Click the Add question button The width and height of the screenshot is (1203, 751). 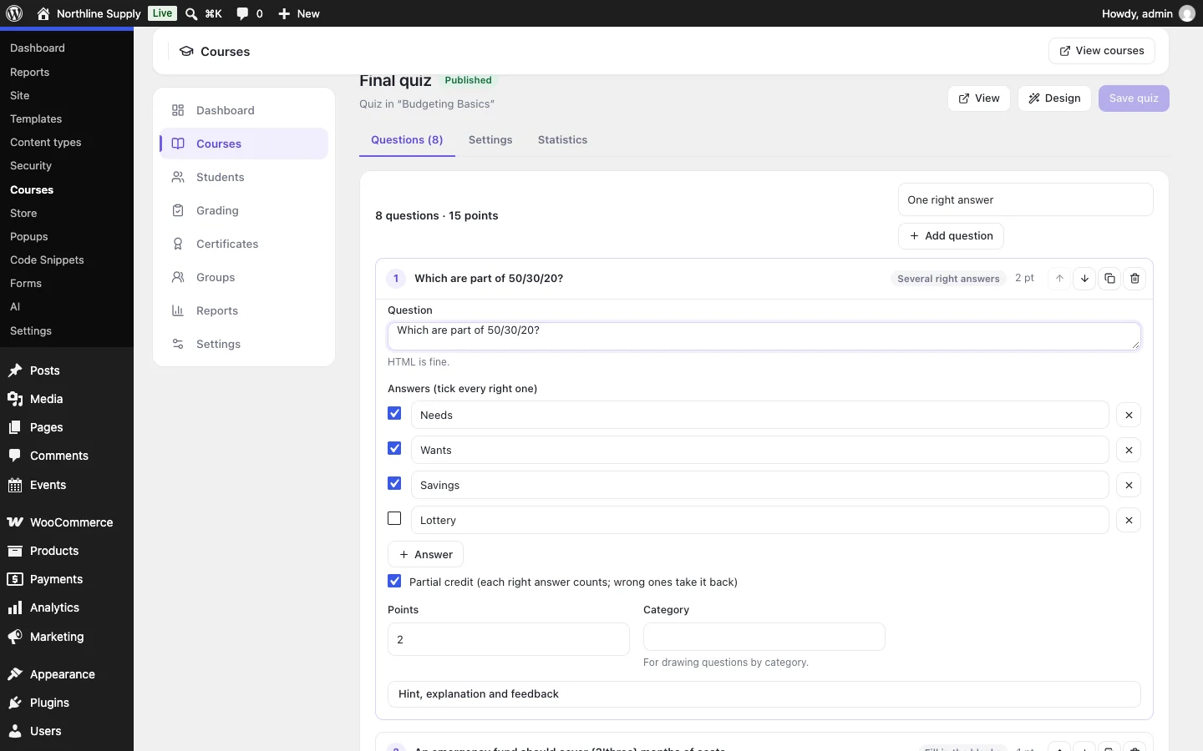click(x=951, y=236)
